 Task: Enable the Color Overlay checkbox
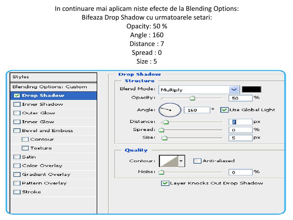(17, 166)
